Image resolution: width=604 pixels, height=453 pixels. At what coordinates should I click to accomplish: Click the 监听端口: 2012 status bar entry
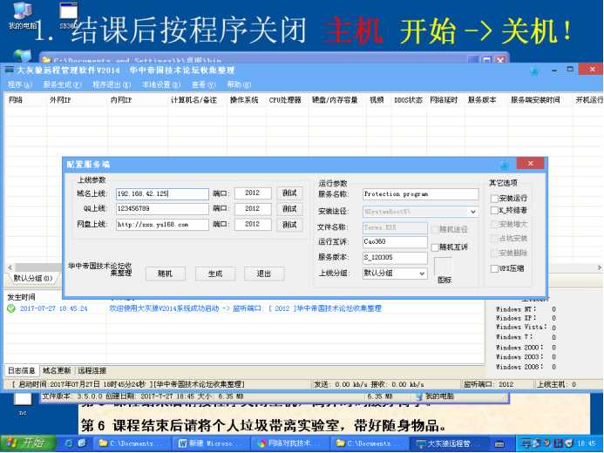[x=488, y=384]
